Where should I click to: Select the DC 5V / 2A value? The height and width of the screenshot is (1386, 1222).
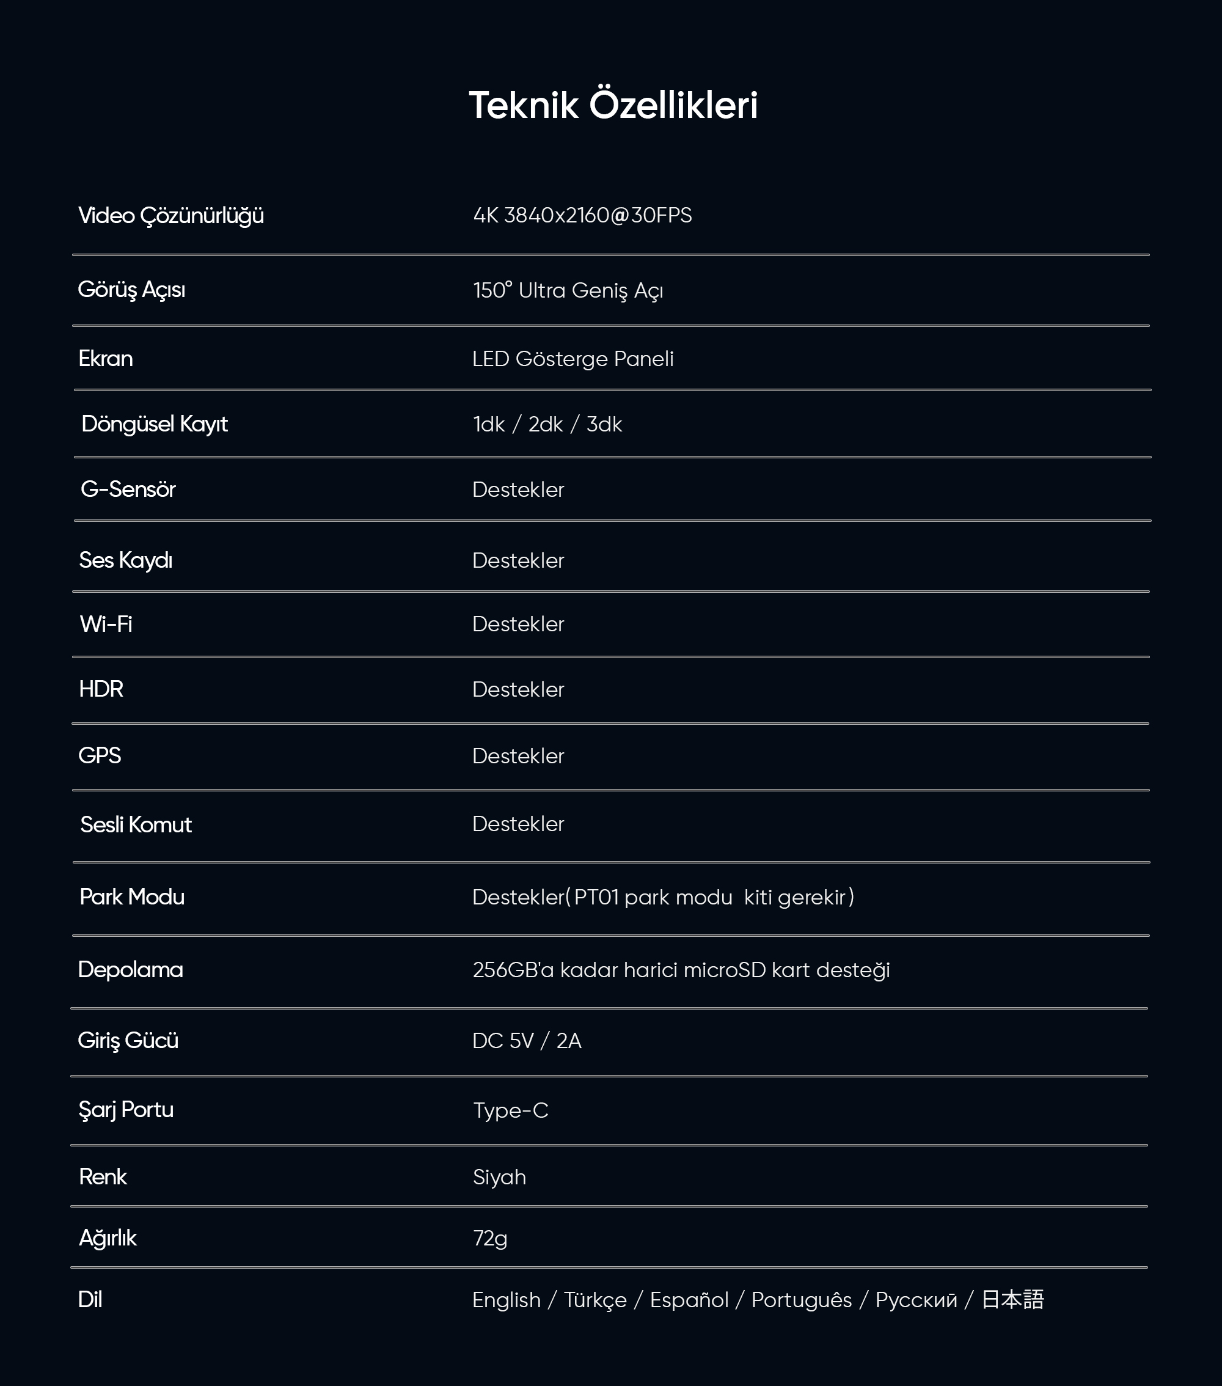527,1040
